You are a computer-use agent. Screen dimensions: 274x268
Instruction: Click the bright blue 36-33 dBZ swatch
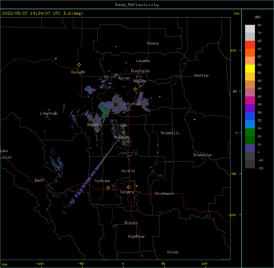coord(250,116)
